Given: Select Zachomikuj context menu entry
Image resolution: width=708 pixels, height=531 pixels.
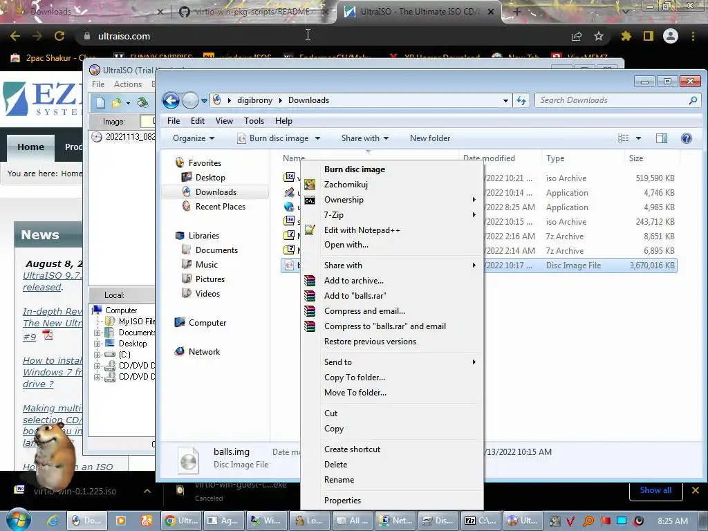Looking at the screenshot, I should tap(346, 184).
